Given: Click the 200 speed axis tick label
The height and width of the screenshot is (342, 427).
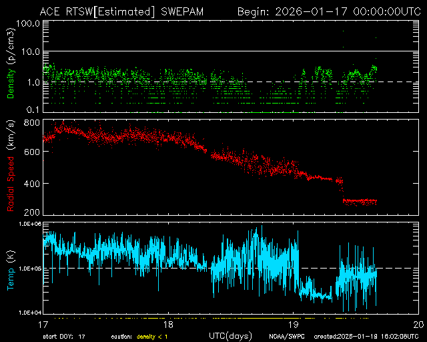Looking at the screenshot, I should point(33,212).
